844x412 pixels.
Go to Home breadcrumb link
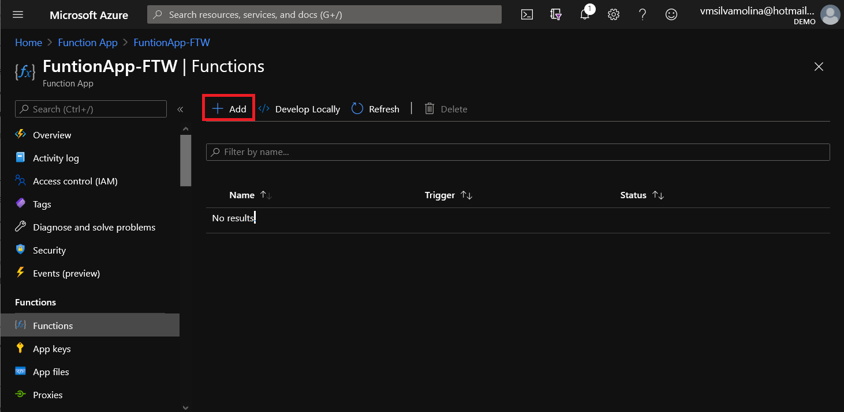click(28, 43)
